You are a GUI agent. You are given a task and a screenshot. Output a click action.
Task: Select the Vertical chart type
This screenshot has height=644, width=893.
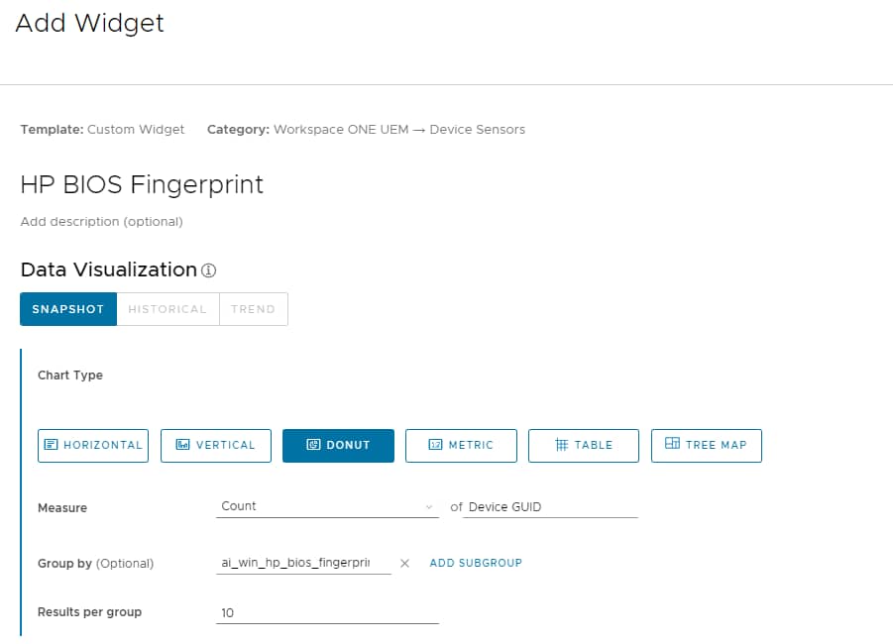pyautogui.click(x=215, y=445)
